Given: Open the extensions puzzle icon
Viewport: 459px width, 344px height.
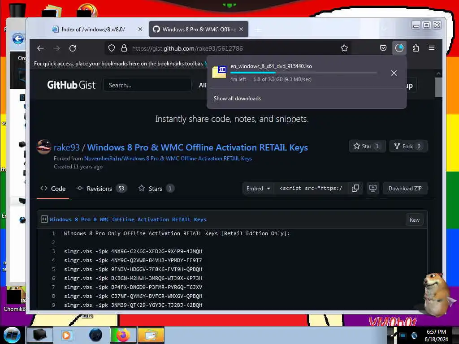Looking at the screenshot, I should point(416,48).
